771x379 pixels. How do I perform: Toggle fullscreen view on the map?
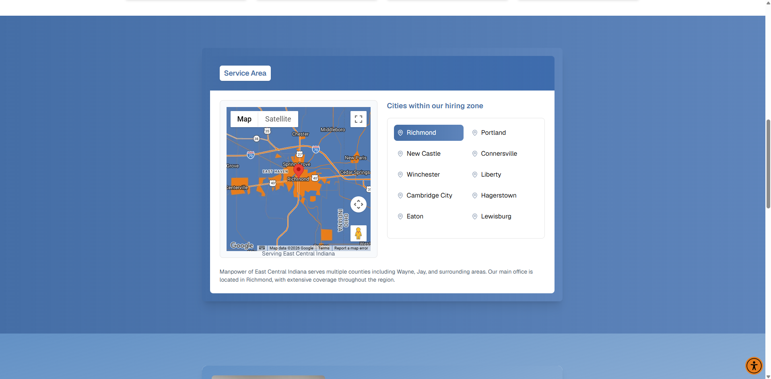358,119
